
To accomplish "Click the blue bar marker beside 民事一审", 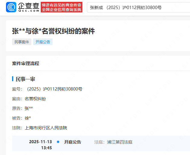I will click(x=13, y=79).
